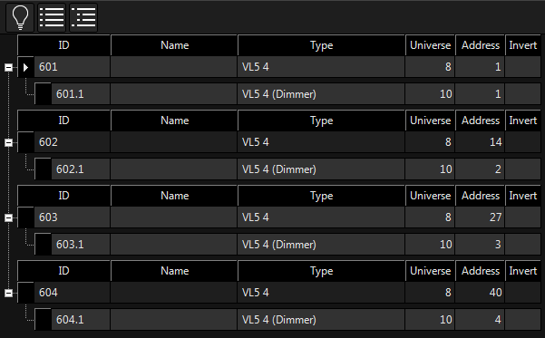Select the address cell showing 40
The height and width of the screenshot is (338, 545).
480,293
